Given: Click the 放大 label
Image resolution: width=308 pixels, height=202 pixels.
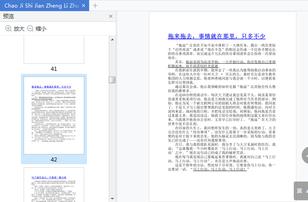Looking at the screenshot, I should coord(19,29).
